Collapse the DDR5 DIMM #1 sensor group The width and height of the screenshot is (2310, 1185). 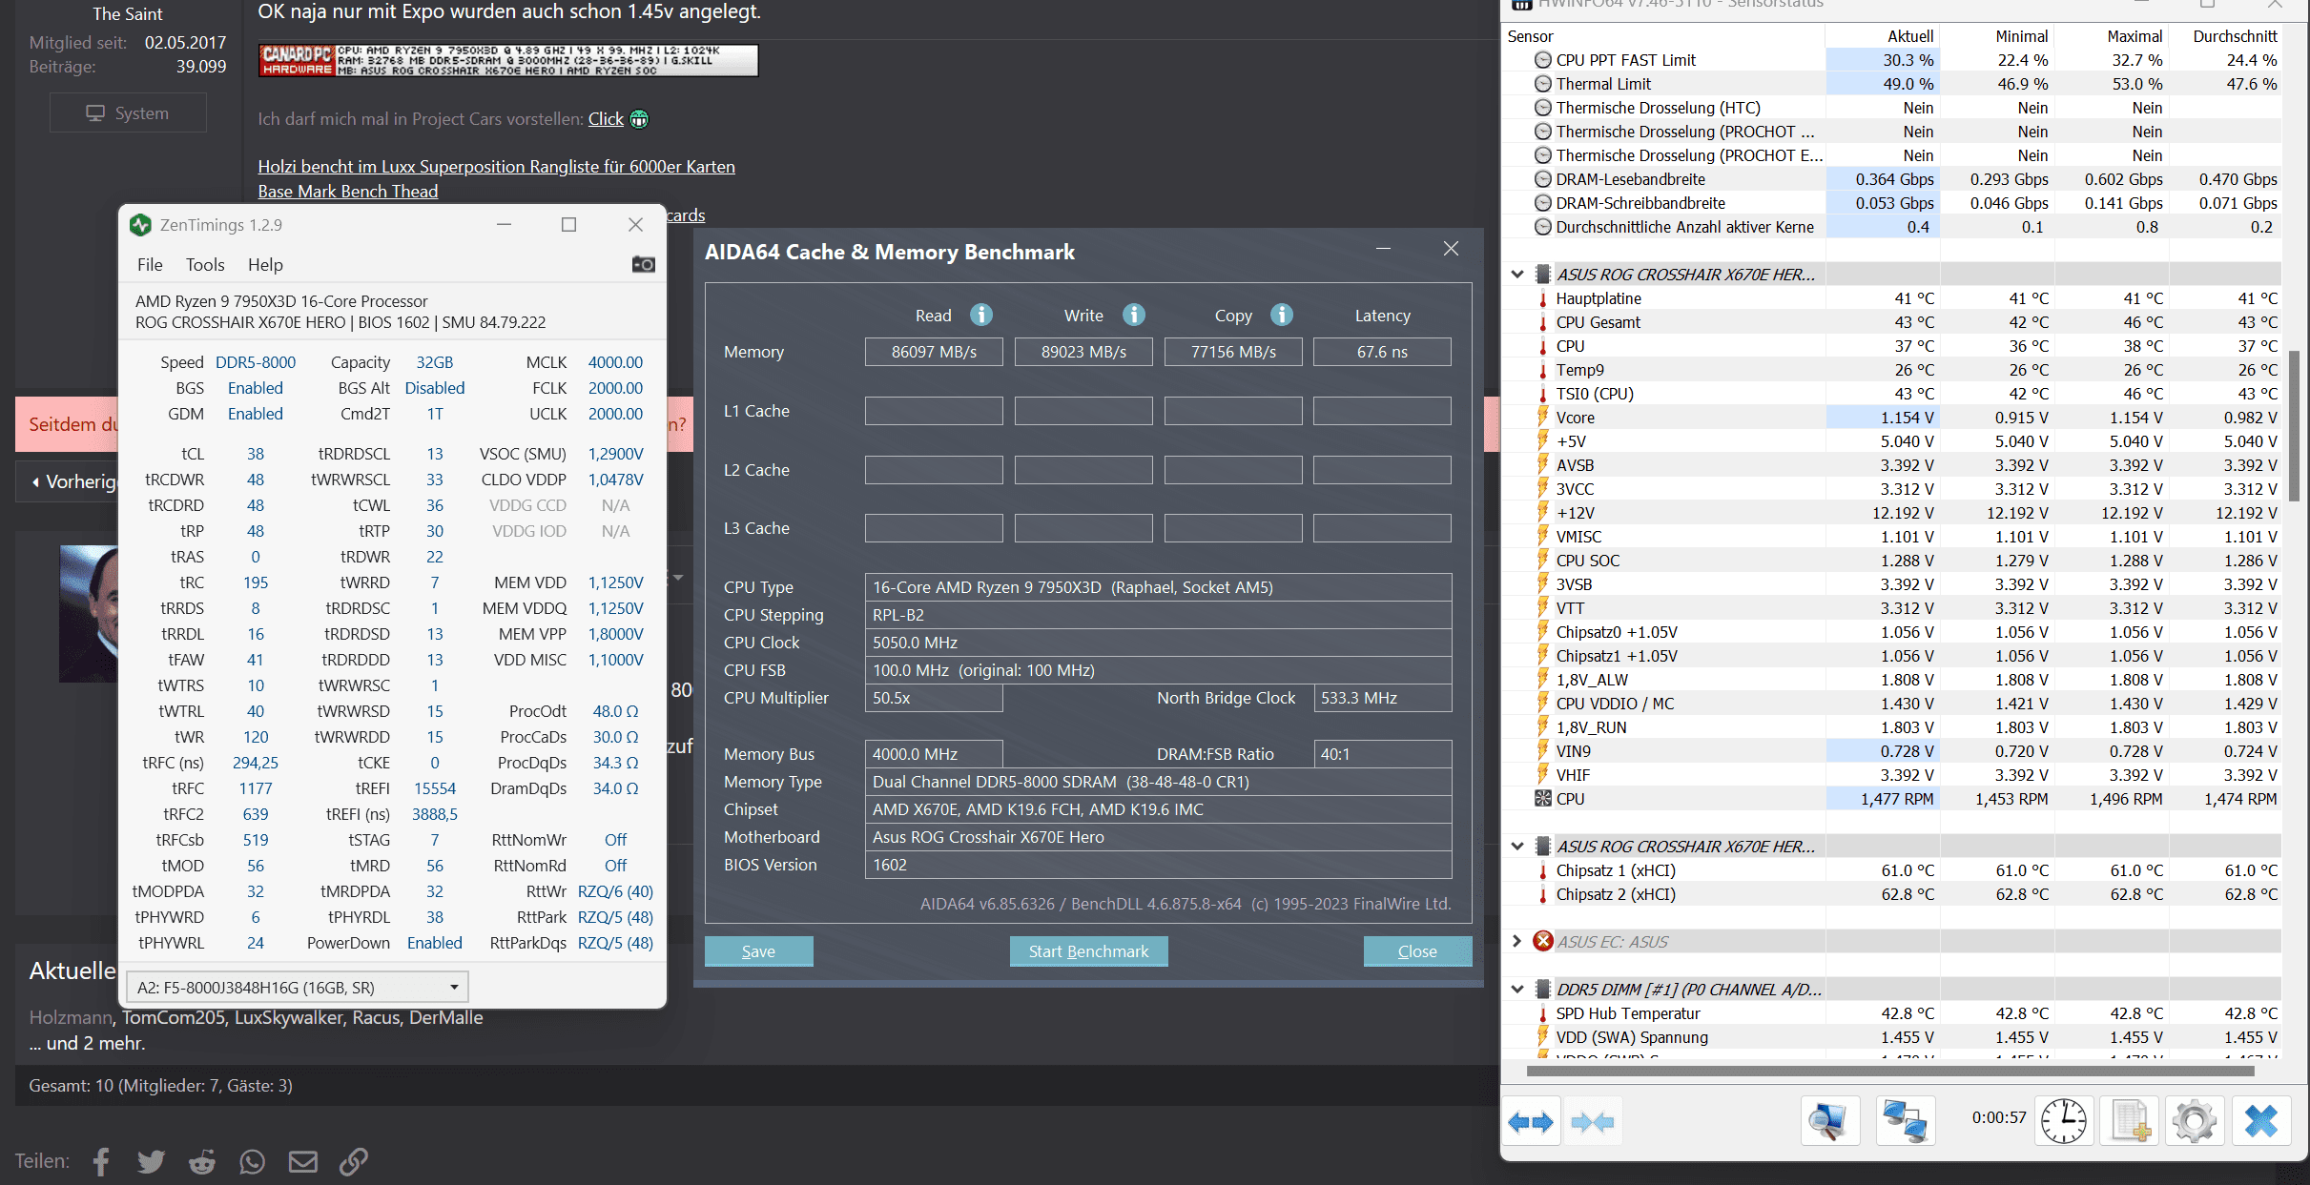[1517, 990]
